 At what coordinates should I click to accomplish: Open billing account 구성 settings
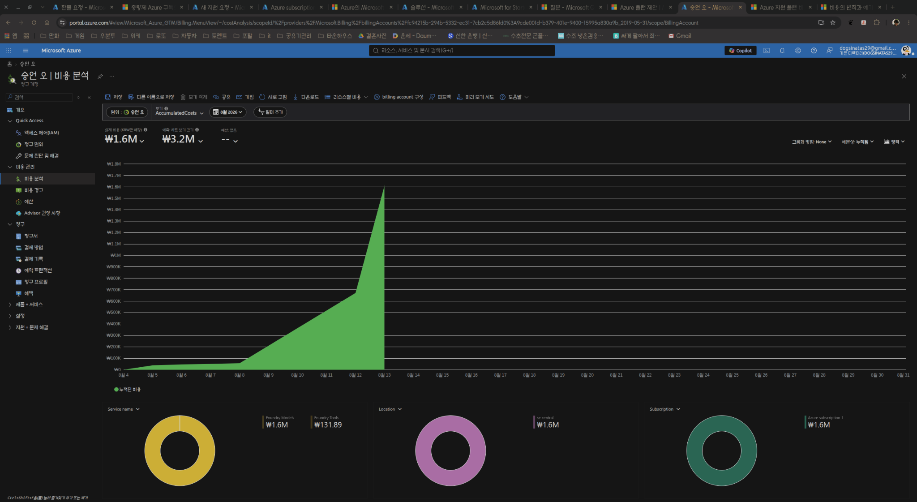pyautogui.click(x=399, y=97)
